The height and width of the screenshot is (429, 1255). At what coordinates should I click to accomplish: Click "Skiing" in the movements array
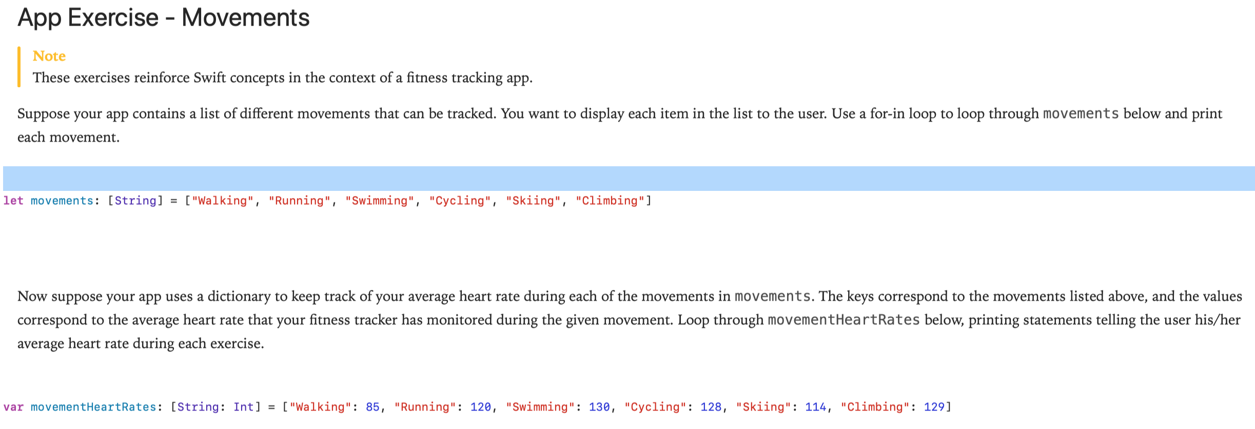point(534,201)
